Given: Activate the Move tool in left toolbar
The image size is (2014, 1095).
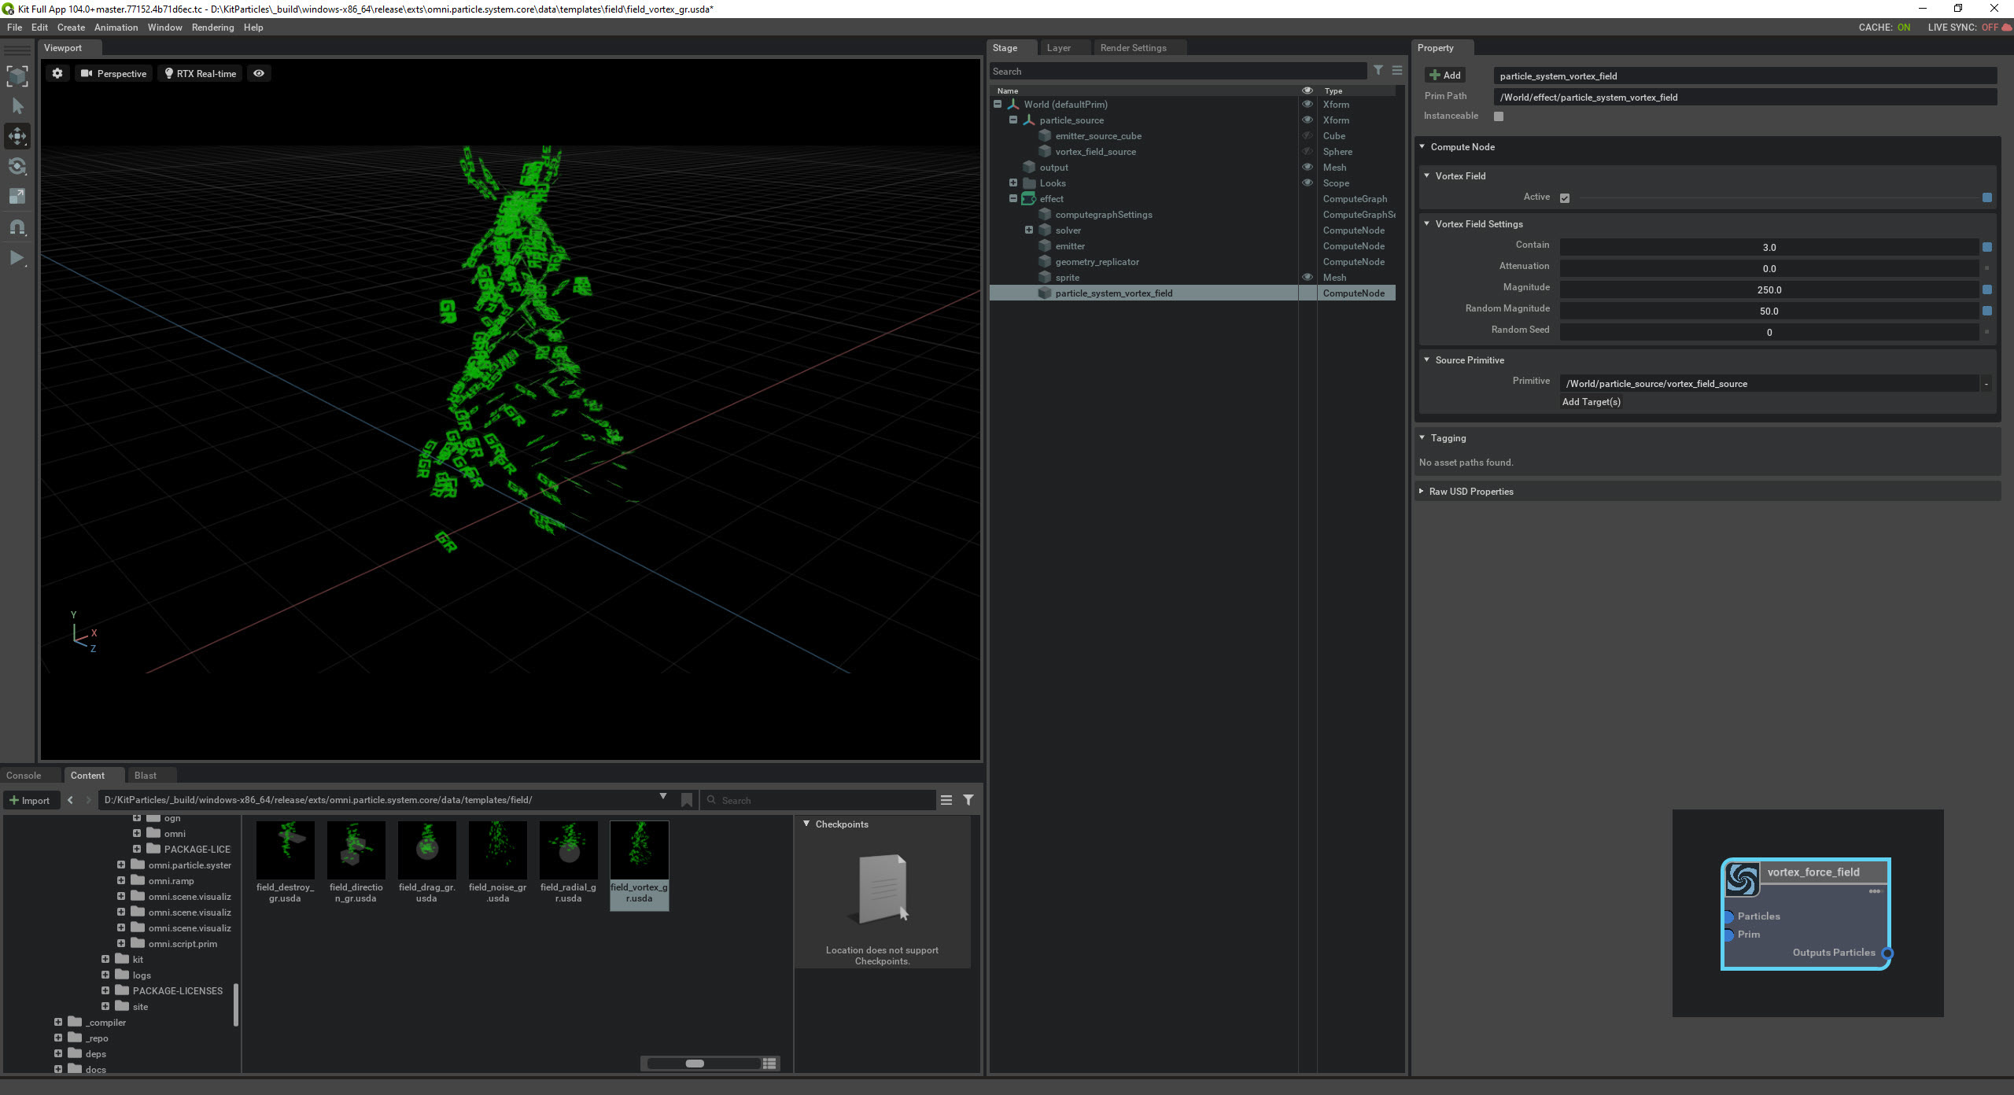Looking at the screenshot, I should (x=17, y=136).
